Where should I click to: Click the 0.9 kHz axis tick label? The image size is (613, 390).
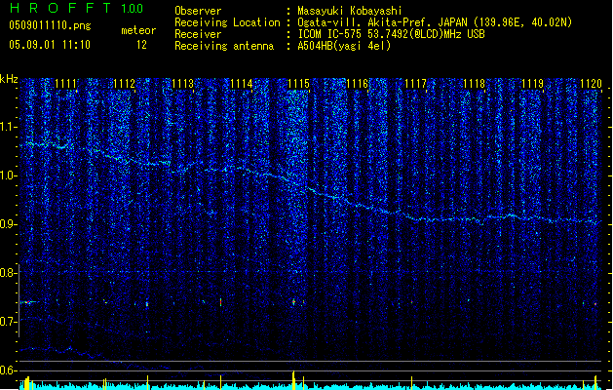point(9,224)
